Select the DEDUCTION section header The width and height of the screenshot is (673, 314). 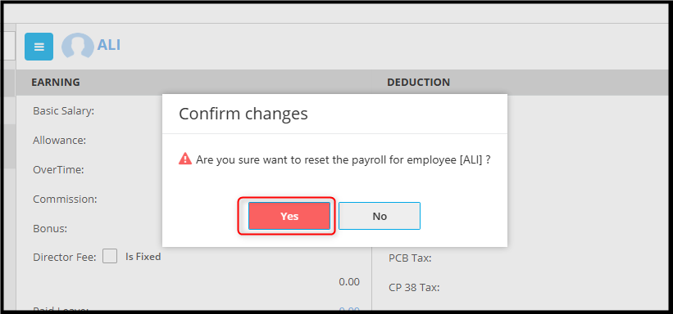(x=419, y=83)
